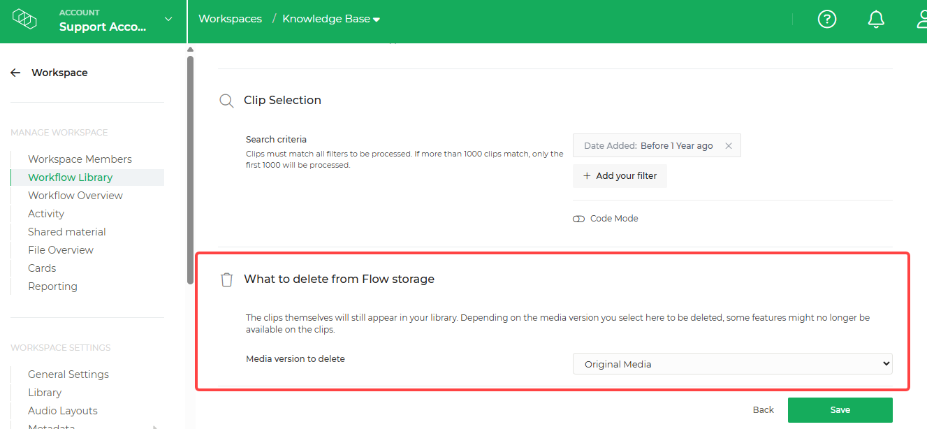The width and height of the screenshot is (927, 429).
Task: Go to Workspaces breadcrumb
Action: click(x=230, y=19)
